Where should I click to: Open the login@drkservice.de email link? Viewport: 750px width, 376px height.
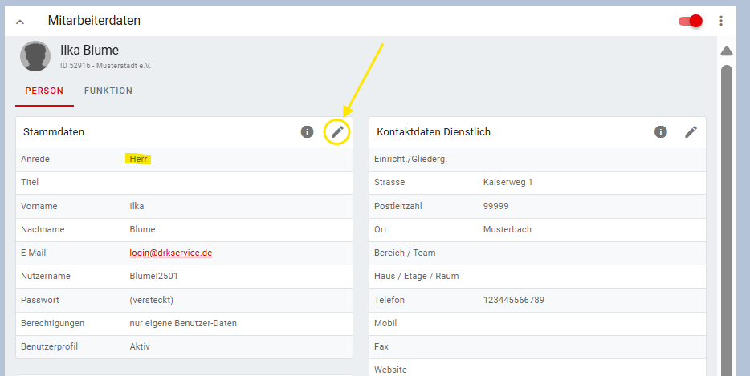pos(170,253)
